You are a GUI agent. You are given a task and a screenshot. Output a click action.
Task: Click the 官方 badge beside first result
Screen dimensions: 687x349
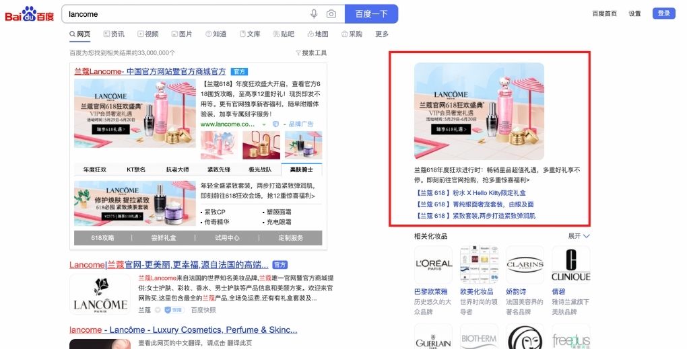[x=239, y=72]
